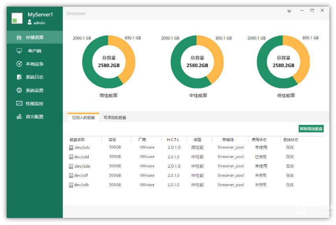This screenshot has height=225, width=336.
Task: Click the 系统设置 gauge icon
Action: point(19,90)
